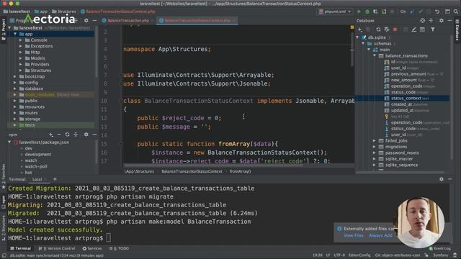Viewport: 461px width, 259px height.
Task: Select the tests folder
Action: [x=30, y=124]
